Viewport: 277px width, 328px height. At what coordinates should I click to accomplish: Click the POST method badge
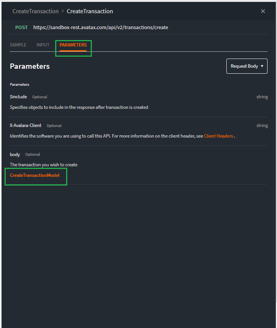[22, 28]
